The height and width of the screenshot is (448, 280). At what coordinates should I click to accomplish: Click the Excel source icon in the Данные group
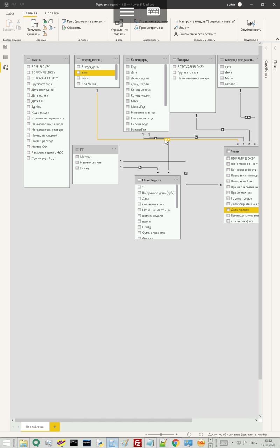click(x=45, y=22)
